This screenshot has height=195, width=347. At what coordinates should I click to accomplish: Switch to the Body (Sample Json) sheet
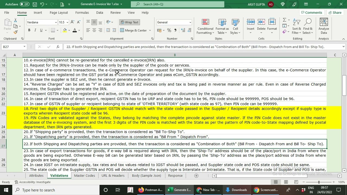click(146, 175)
